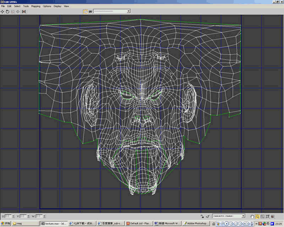284x227 pixels.
Task: Select the Move tool in UV toolbar
Action: coord(2,12)
